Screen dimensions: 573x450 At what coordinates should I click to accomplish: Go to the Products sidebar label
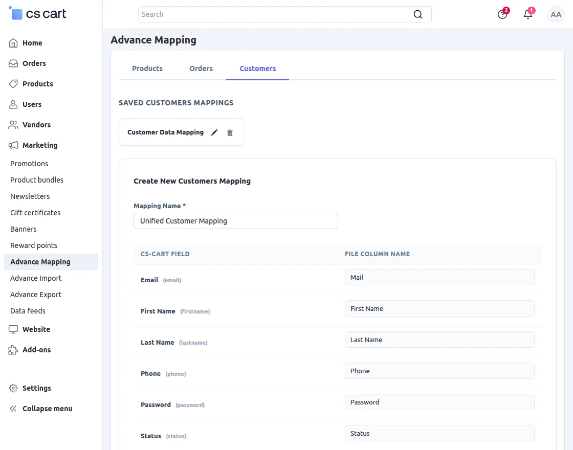pyautogui.click(x=38, y=84)
